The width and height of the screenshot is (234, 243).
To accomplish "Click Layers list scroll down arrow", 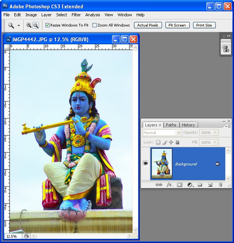I will tap(228, 178).
